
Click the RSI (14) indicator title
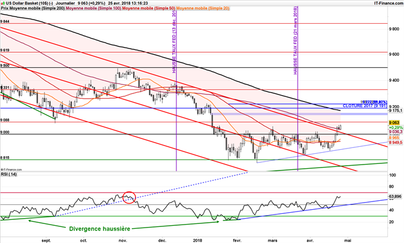click(9, 175)
